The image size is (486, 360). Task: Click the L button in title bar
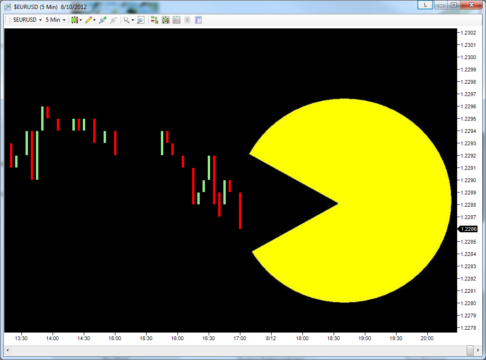(x=425, y=5)
